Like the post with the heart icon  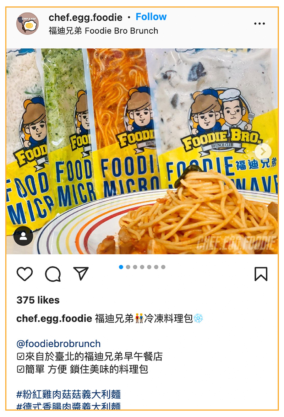(25, 274)
